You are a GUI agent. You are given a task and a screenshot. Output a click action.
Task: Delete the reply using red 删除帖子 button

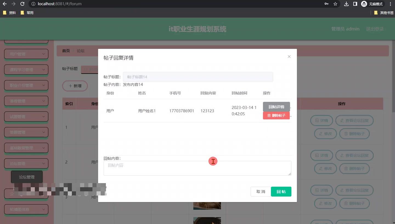point(276,116)
